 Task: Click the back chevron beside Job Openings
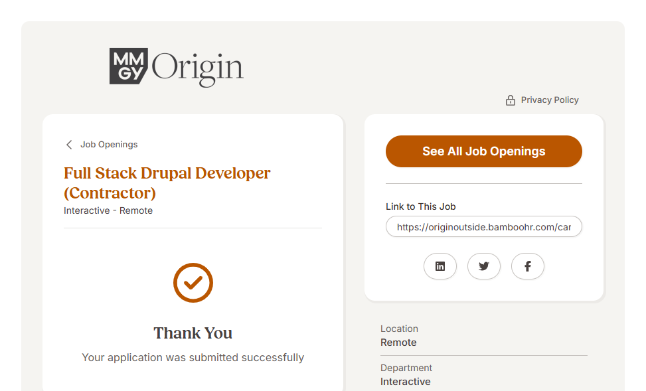click(69, 145)
